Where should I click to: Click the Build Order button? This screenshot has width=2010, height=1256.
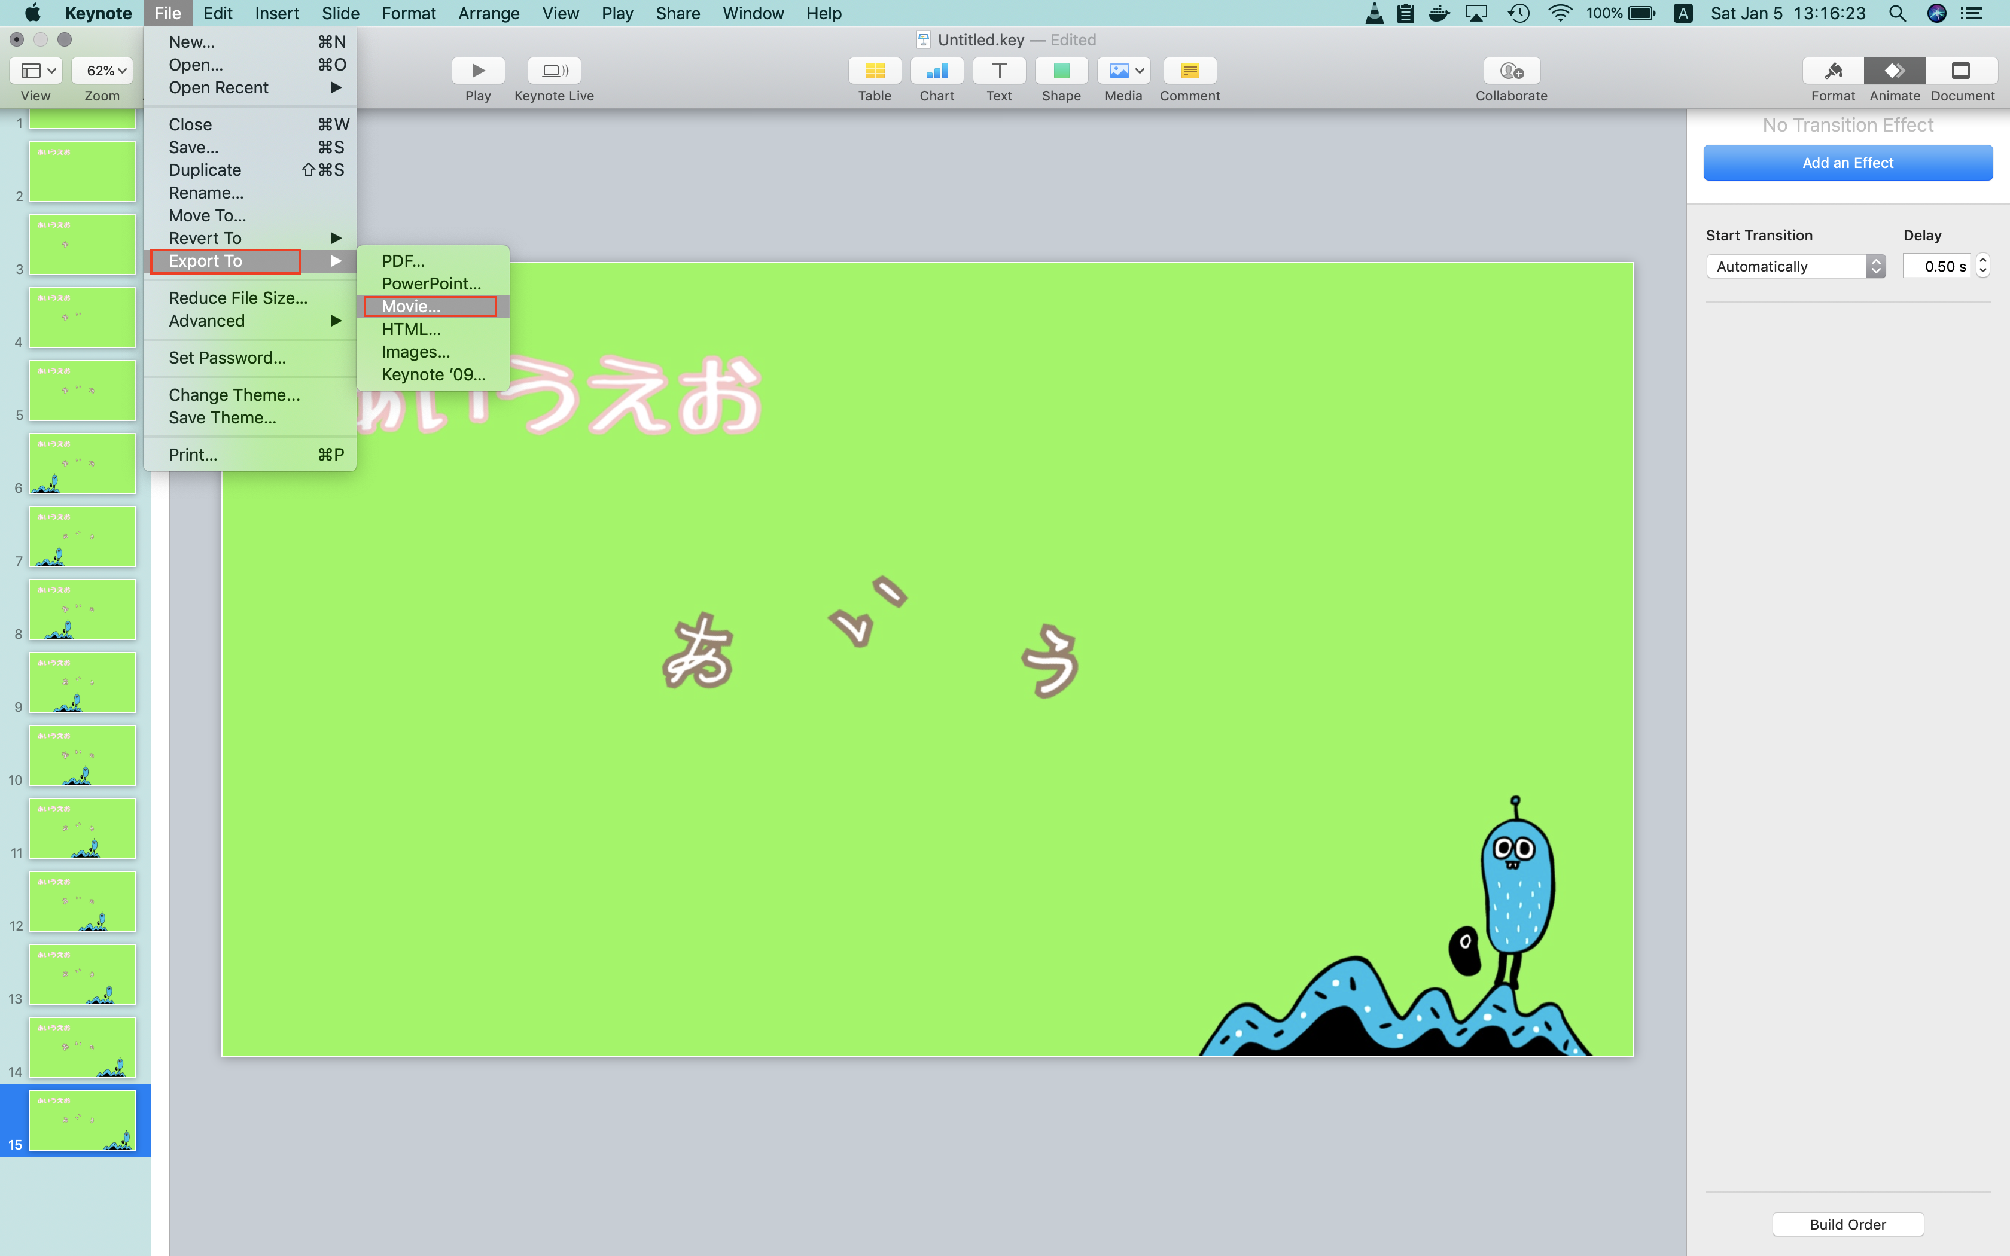(x=1847, y=1224)
